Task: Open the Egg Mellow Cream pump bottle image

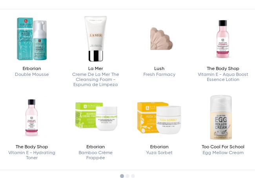Action: point(221,117)
